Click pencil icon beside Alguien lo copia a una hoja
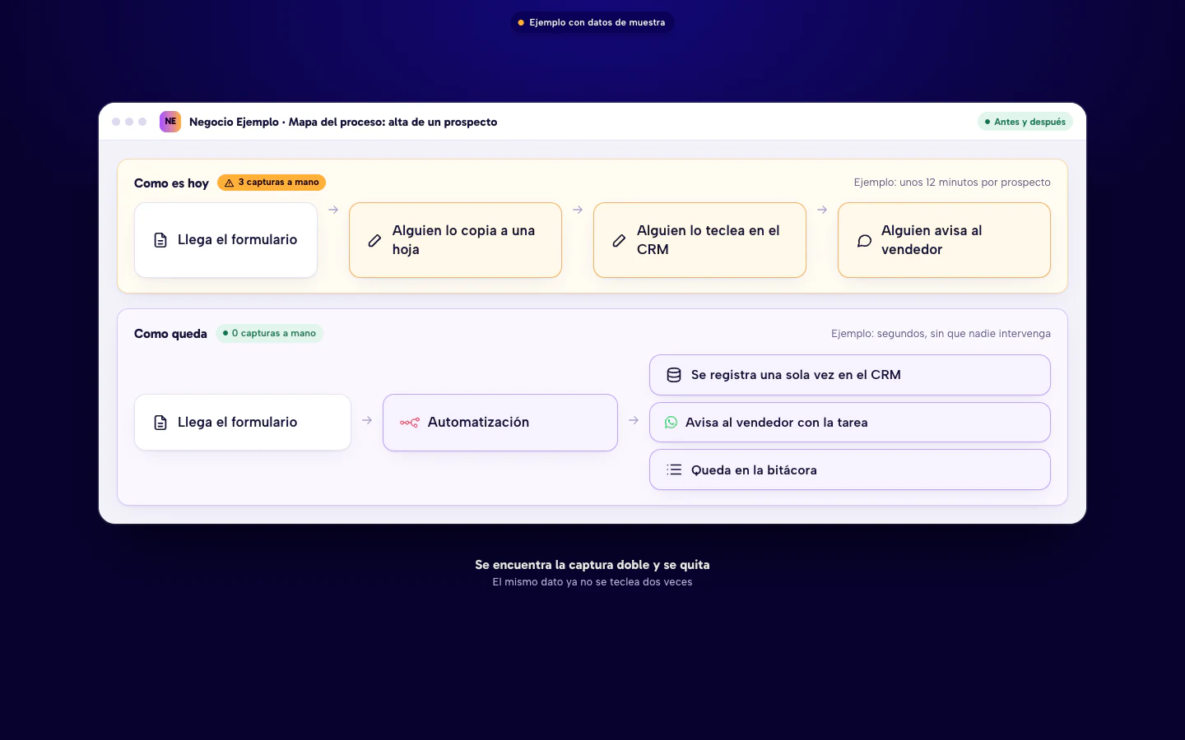The width and height of the screenshot is (1185, 740). pyautogui.click(x=374, y=241)
